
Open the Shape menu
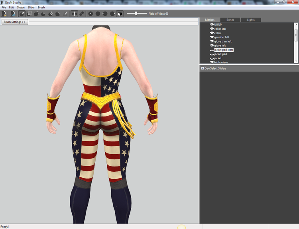click(x=21, y=8)
